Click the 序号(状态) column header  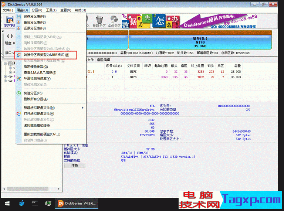(x=114, y=66)
